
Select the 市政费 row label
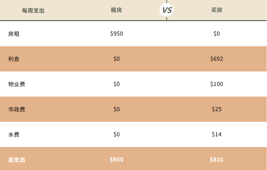pyautogui.click(x=17, y=109)
